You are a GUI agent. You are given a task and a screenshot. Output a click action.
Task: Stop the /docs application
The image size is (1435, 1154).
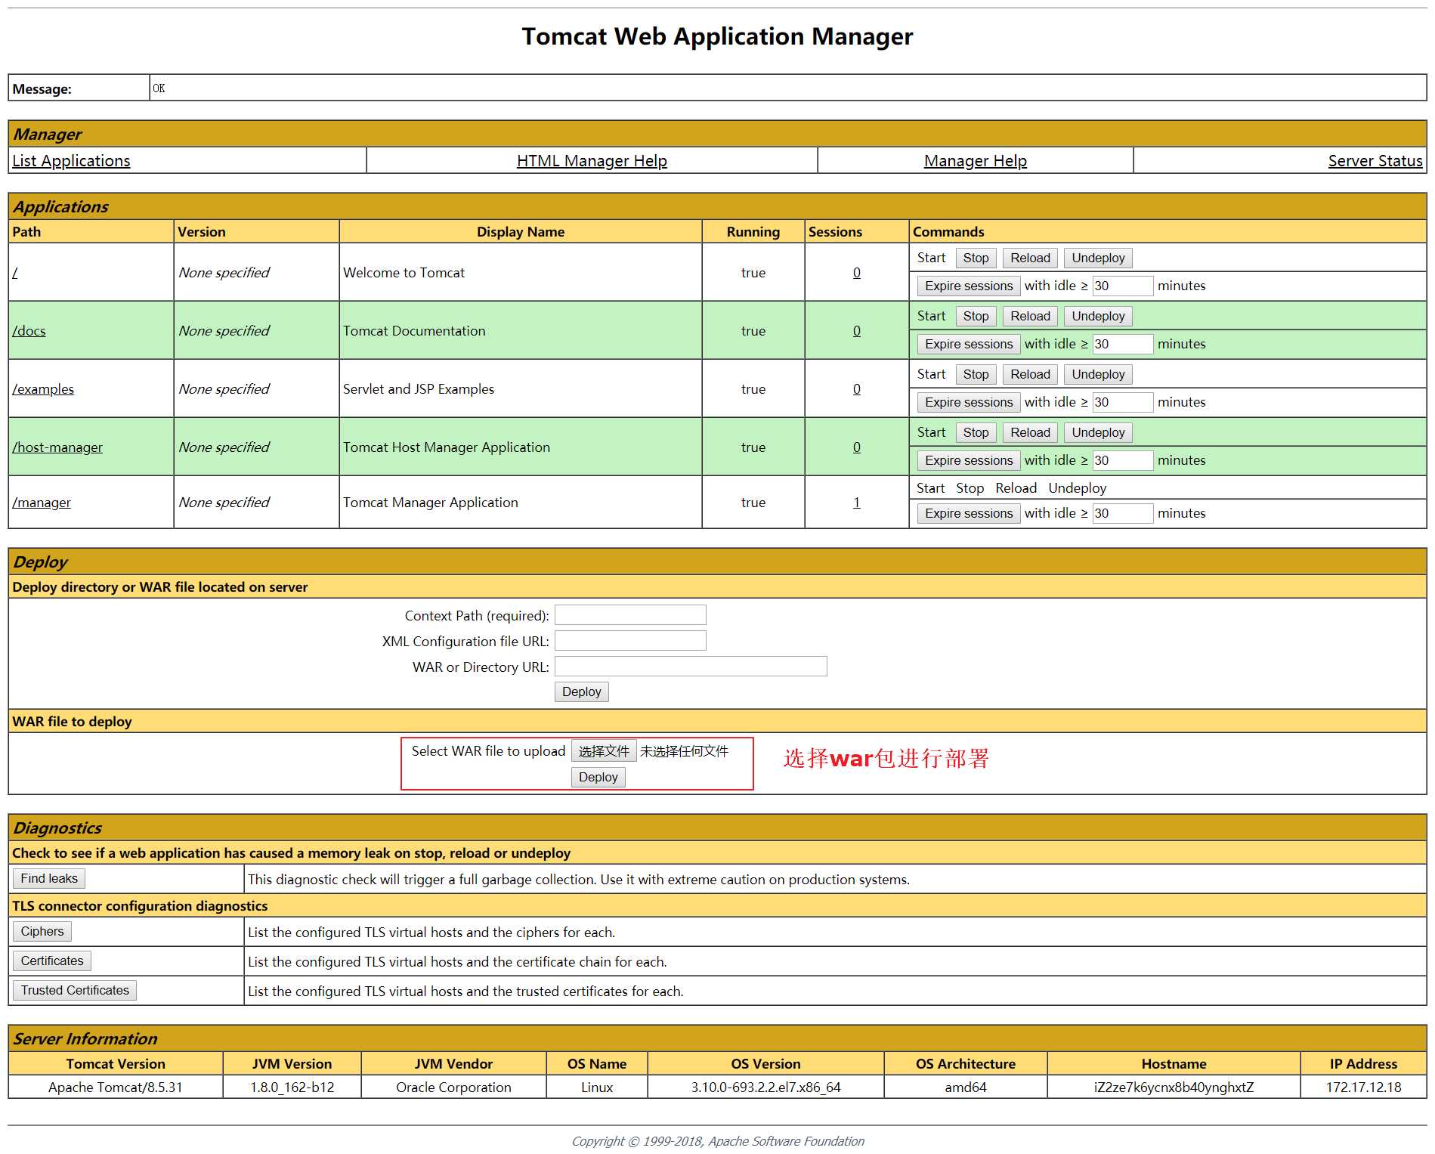(976, 316)
